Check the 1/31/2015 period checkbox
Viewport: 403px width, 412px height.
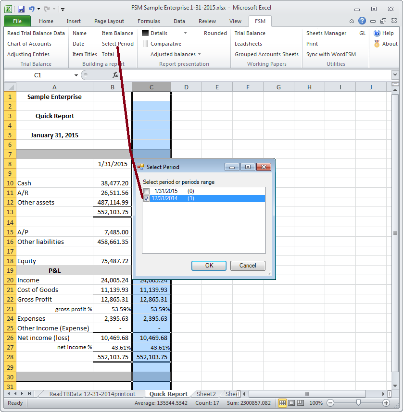click(147, 191)
